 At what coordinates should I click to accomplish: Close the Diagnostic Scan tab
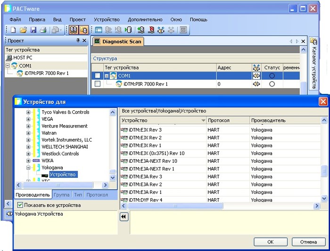point(303,41)
